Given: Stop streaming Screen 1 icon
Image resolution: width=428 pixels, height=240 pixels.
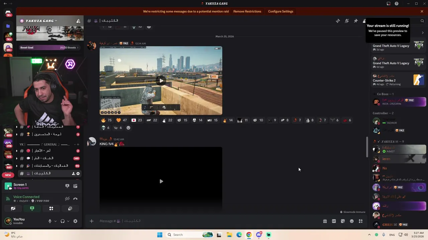Looking at the screenshot, I should point(67,186).
